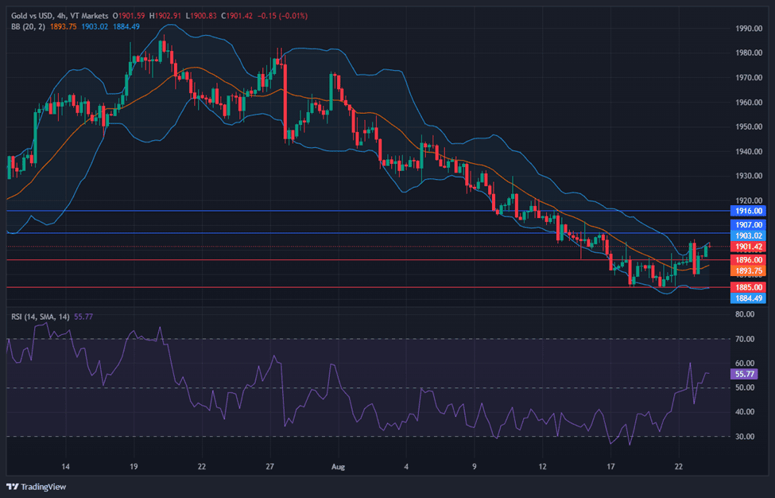
Task: Click the TradingView logo icon
Action: point(14,487)
